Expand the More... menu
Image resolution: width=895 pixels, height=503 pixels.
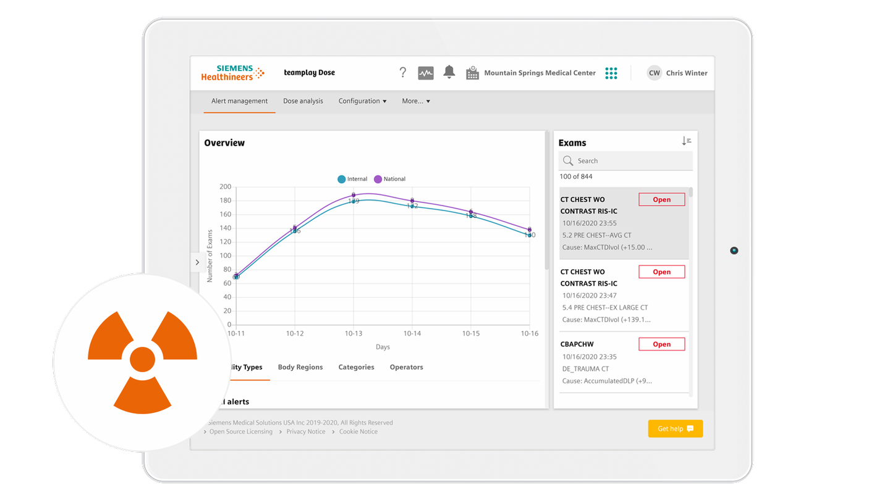click(415, 101)
